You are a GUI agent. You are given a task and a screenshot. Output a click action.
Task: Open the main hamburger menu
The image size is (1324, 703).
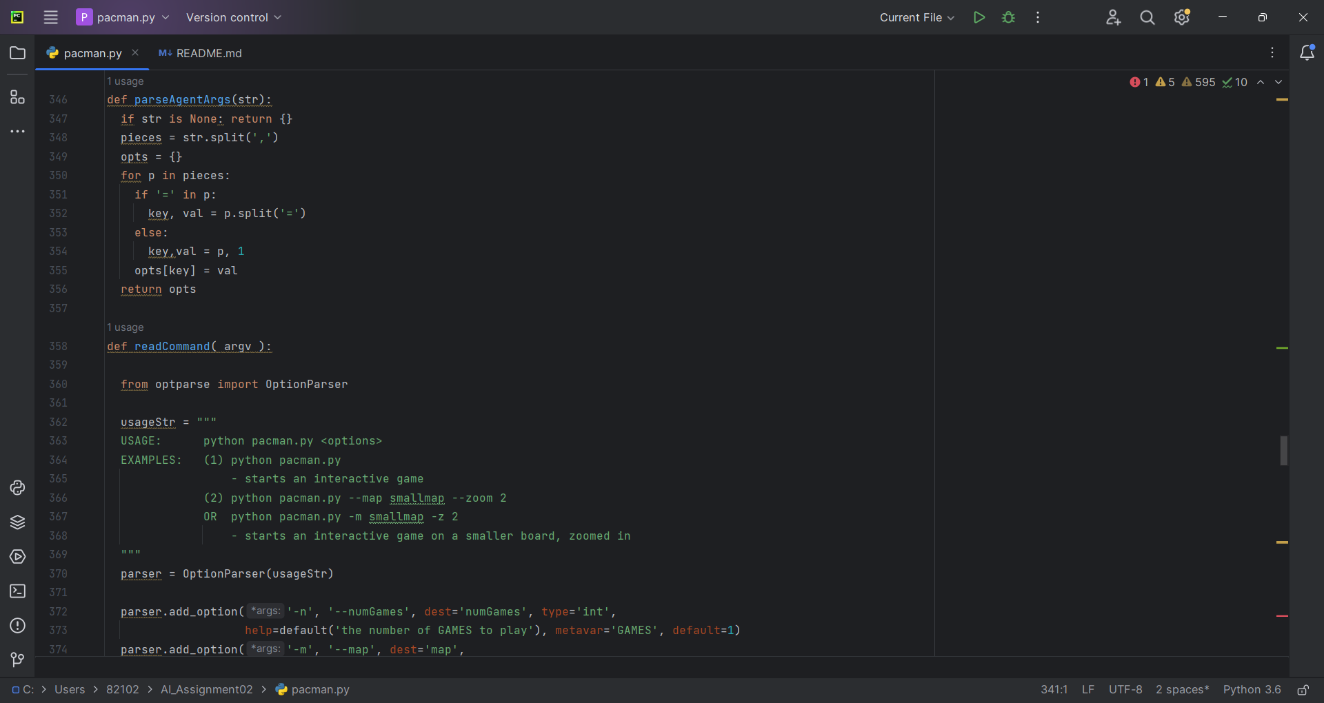coord(50,17)
